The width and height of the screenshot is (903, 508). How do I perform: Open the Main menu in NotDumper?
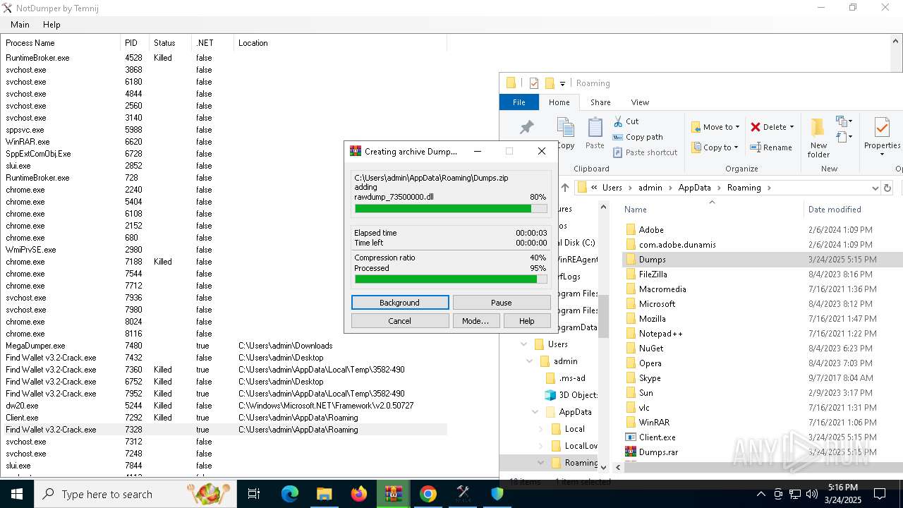(20, 24)
